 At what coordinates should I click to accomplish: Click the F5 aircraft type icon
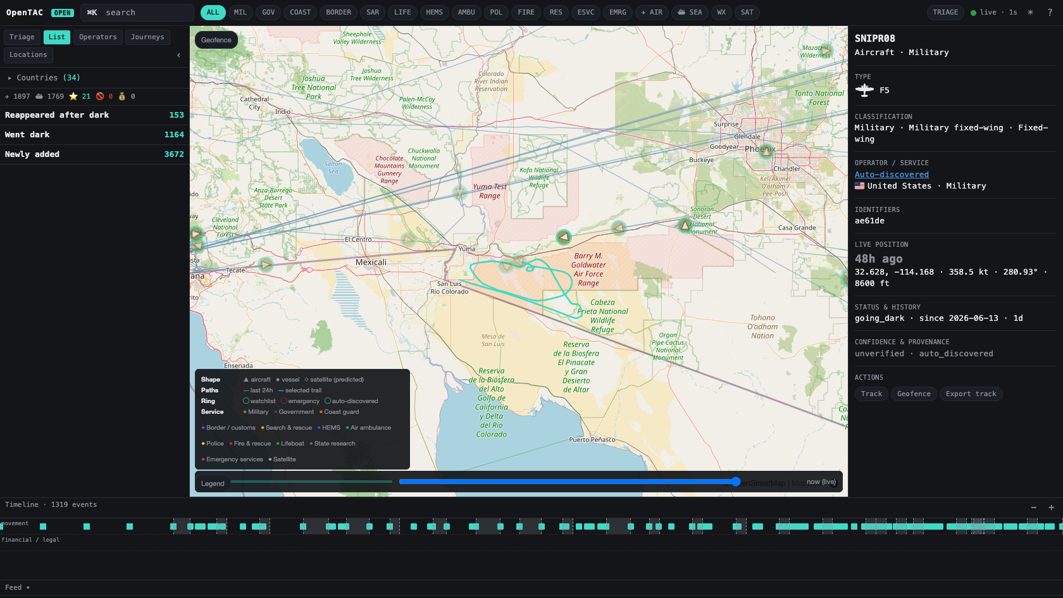(864, 90)
